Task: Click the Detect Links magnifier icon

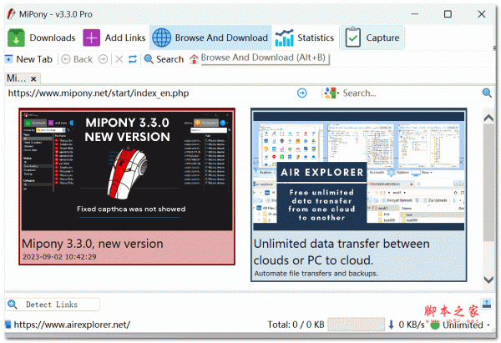Action: tap(13, 304)
